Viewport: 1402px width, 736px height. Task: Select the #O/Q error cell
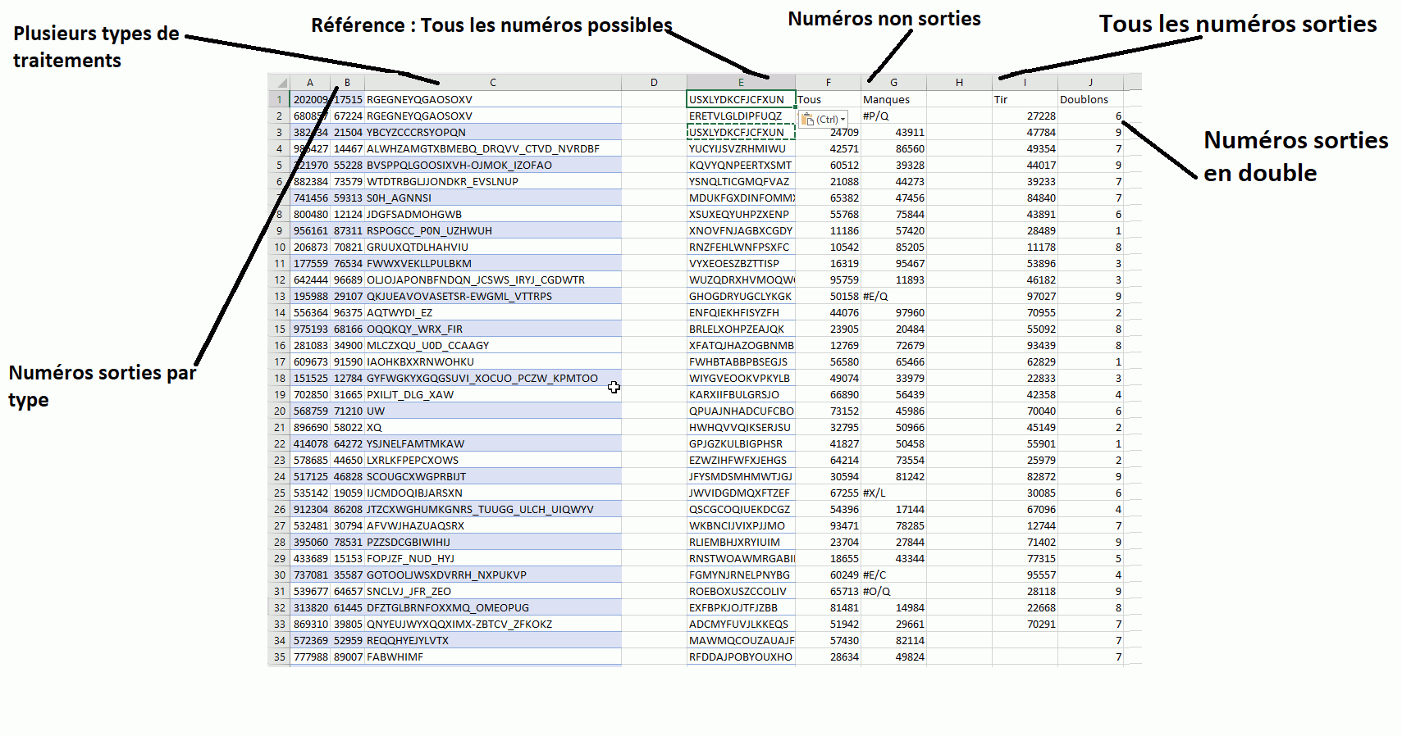[894, 591]
